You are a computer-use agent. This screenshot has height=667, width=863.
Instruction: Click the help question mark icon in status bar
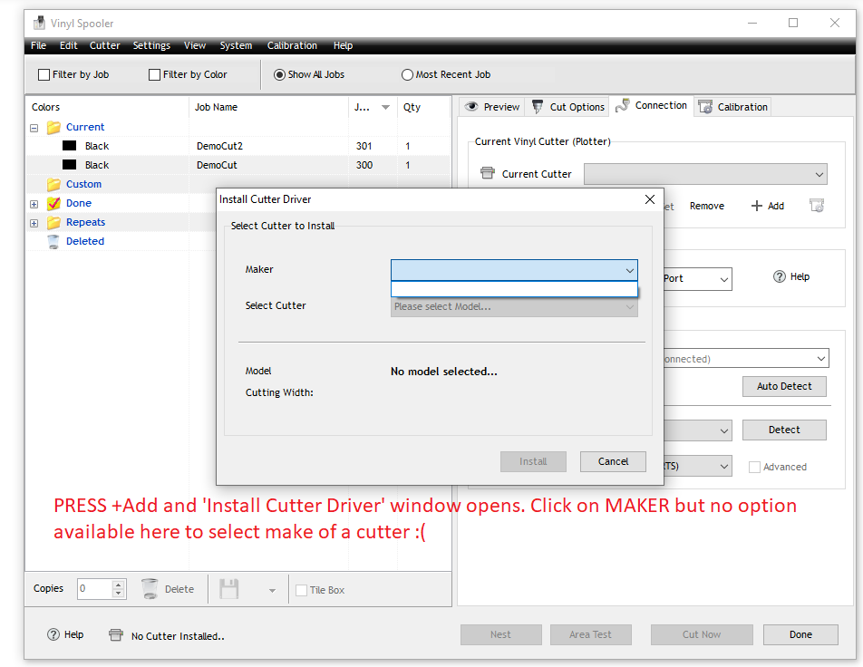(53, 634)
